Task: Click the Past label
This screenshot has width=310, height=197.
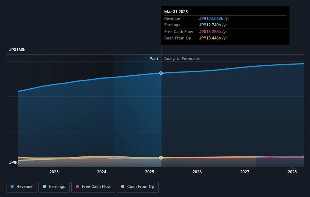Action: (x=154, y=59)
